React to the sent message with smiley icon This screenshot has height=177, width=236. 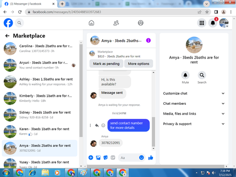103,126
